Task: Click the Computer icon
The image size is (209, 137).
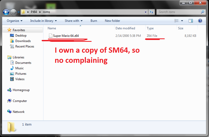Action: click(9, 101)
